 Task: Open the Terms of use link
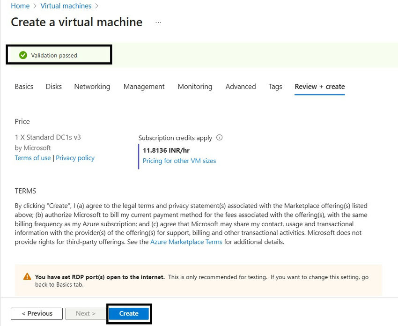33,158
